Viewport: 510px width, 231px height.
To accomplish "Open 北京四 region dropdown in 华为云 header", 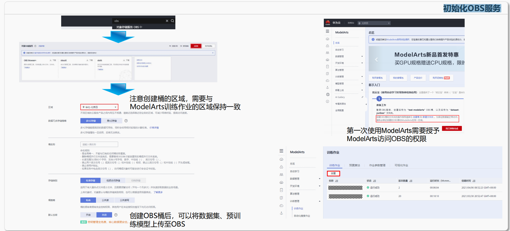I will (x=374, y=23).
